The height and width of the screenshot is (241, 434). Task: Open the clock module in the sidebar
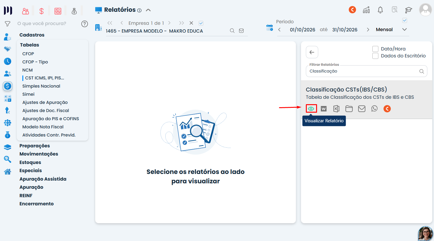(8, 61)
